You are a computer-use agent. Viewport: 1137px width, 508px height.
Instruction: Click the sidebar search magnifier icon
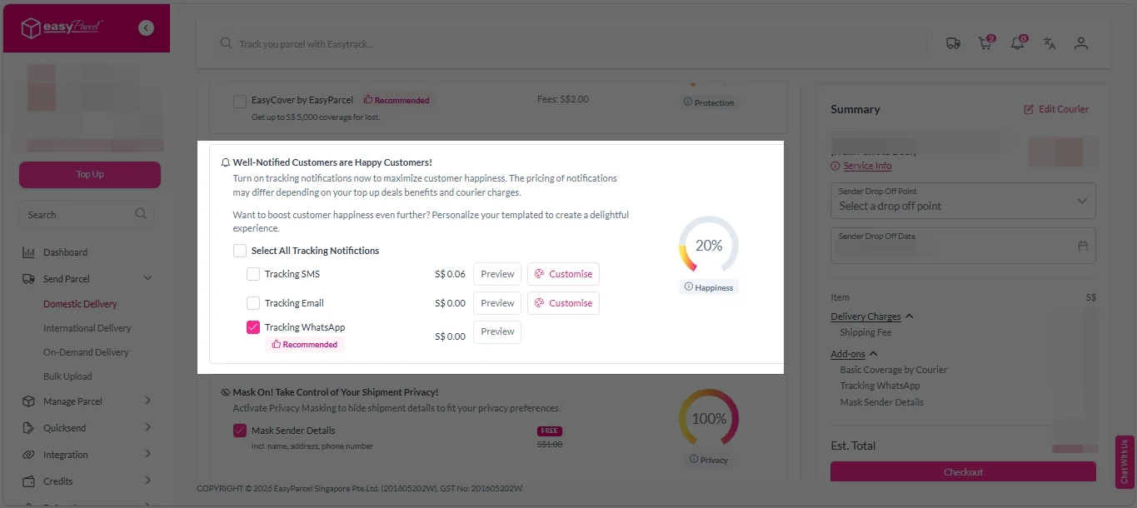tap(141, 214)
